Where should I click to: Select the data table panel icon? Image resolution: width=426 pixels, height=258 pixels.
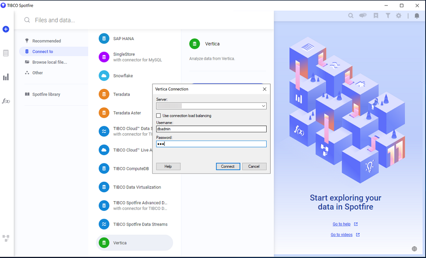tap(6, 53)
